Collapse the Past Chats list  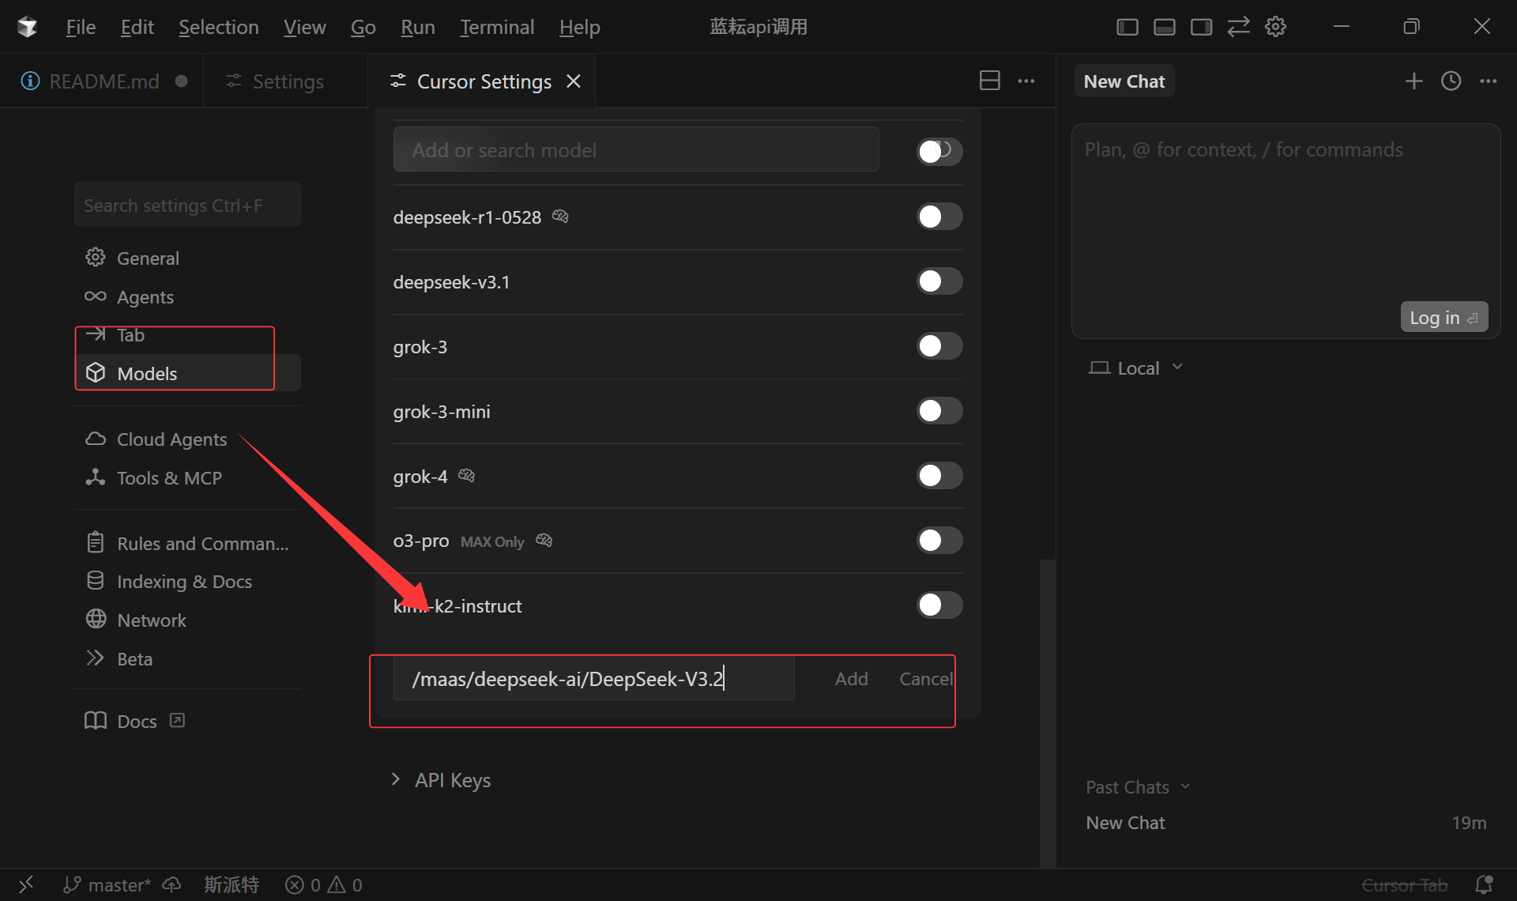[1137, 787]
